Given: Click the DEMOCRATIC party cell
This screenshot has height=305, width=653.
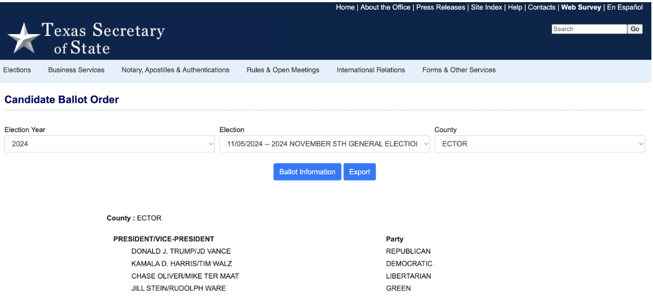Looking at the screenshot, I should pyautogui.click(x=409, y=264).
